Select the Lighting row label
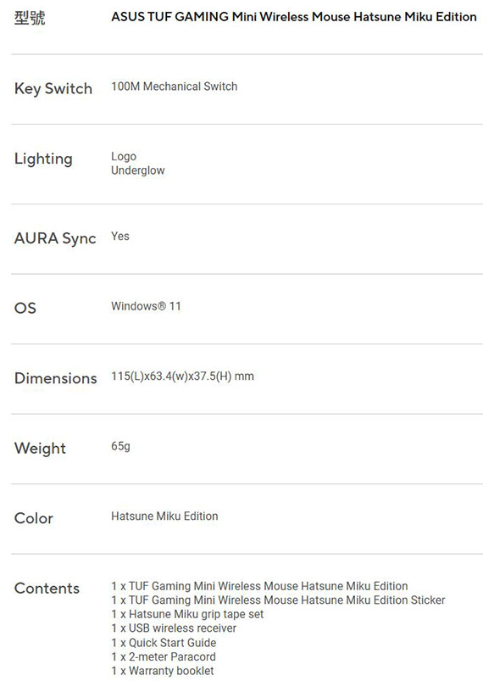The image size is (483, 681). 43,159
